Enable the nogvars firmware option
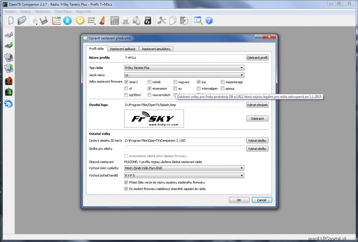 click(x=176, y=82)
